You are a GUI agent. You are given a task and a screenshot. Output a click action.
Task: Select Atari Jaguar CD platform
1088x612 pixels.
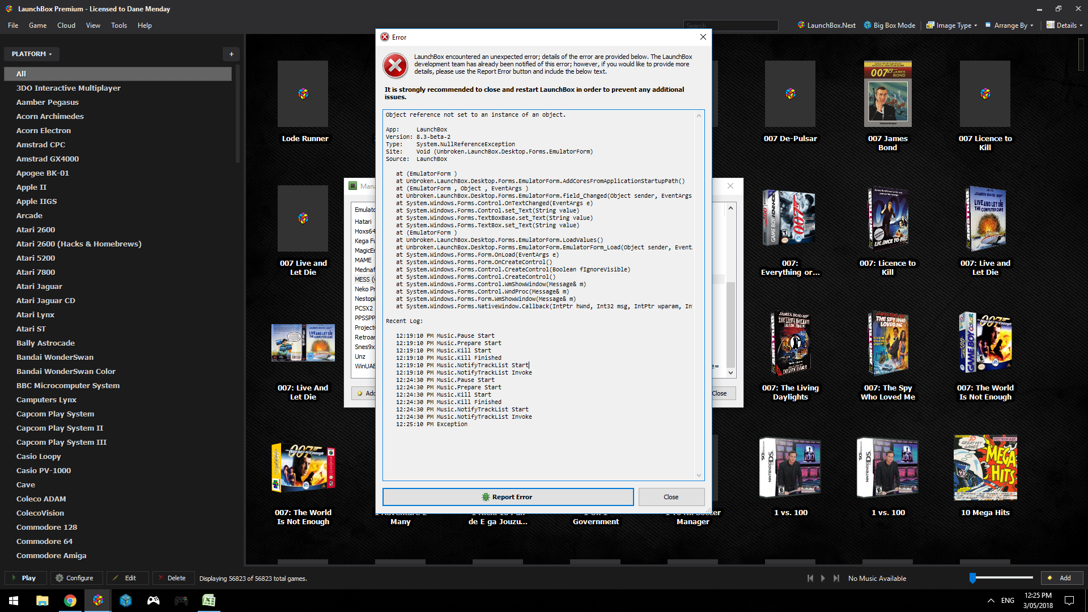tap(46, 300)
